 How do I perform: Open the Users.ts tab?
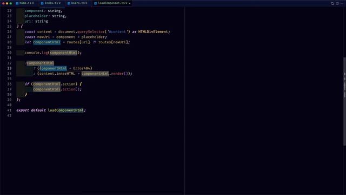[78, 3]
